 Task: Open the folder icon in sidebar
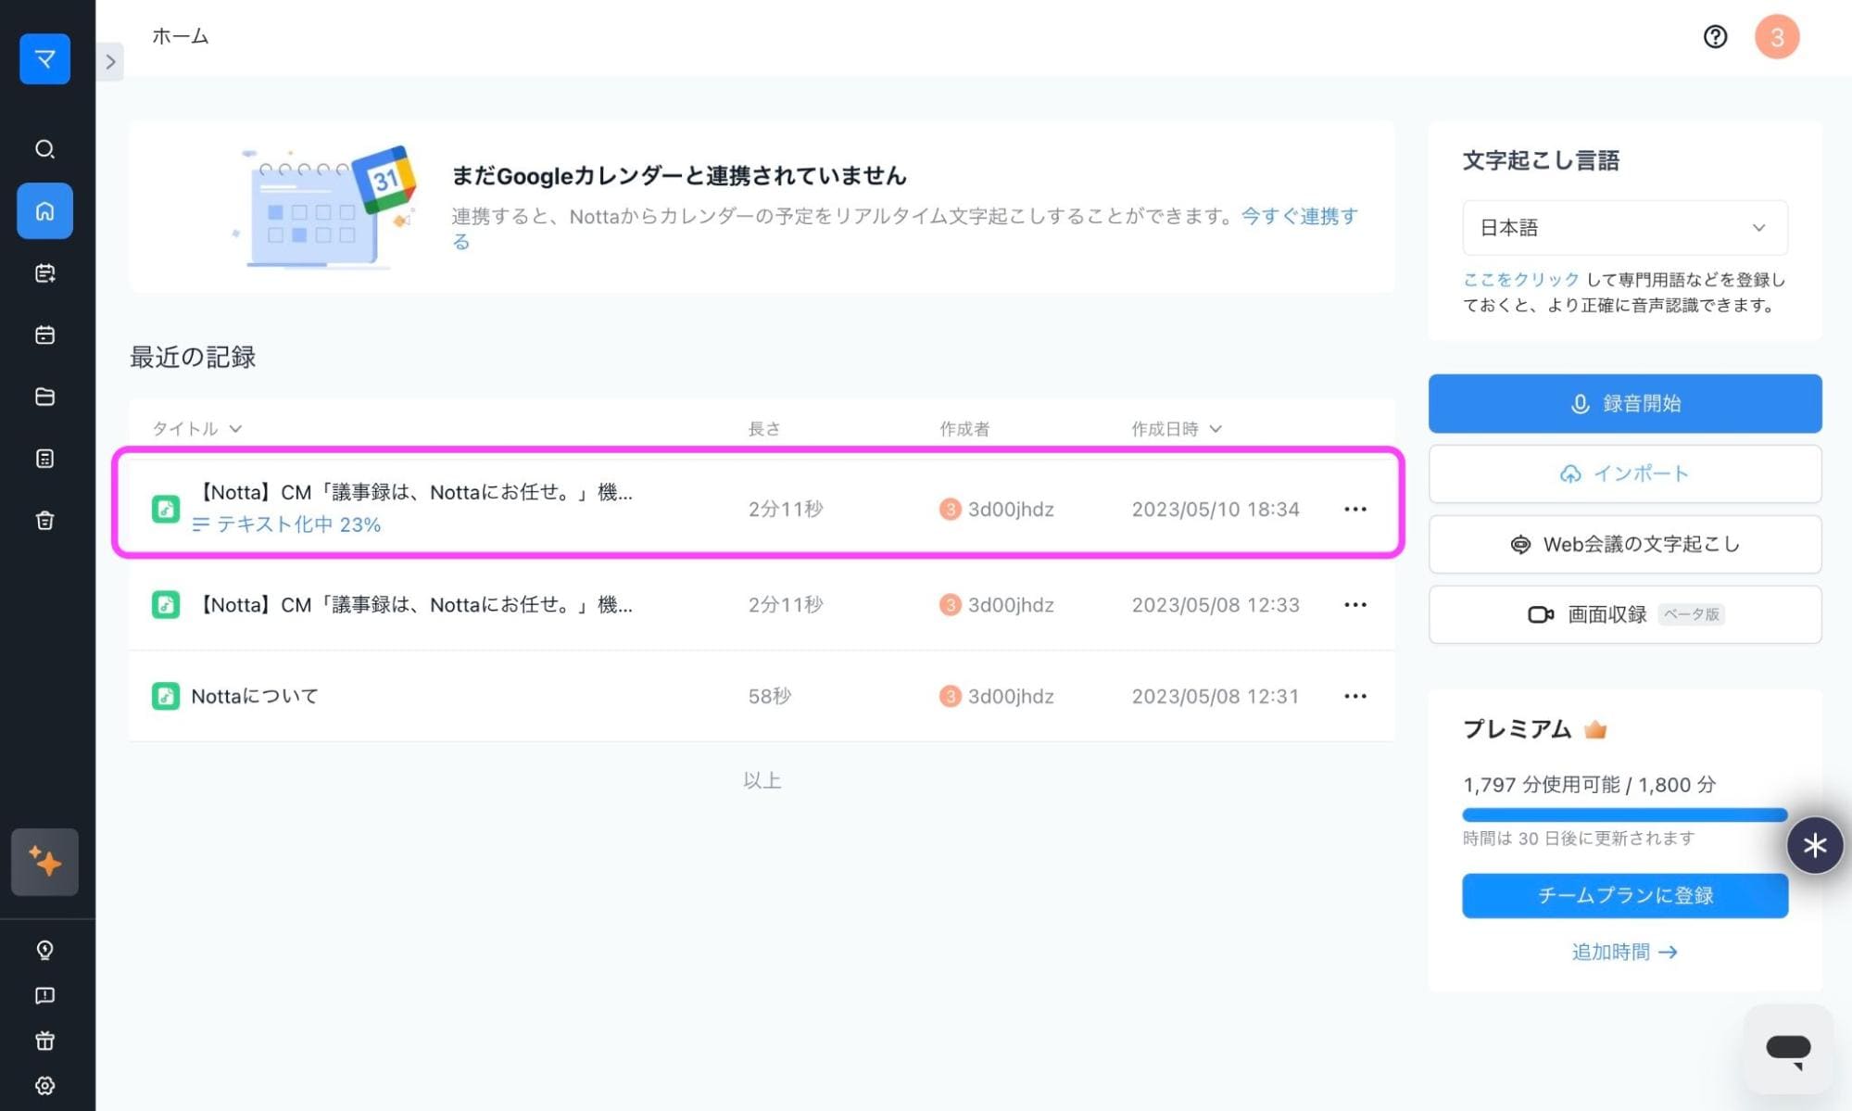click(44, 397)
